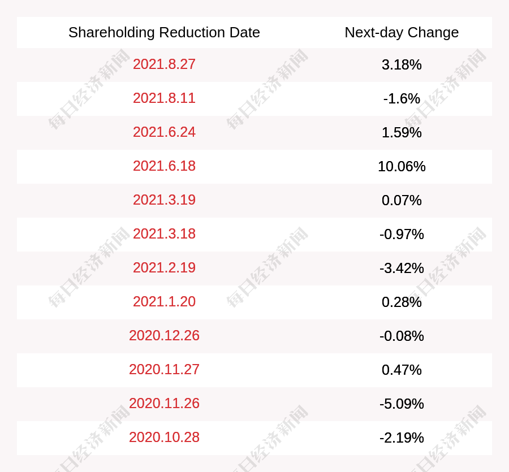509x472 pixels.
Task: Select the 2021.8.27 date entry
Action: coord(164,64)
